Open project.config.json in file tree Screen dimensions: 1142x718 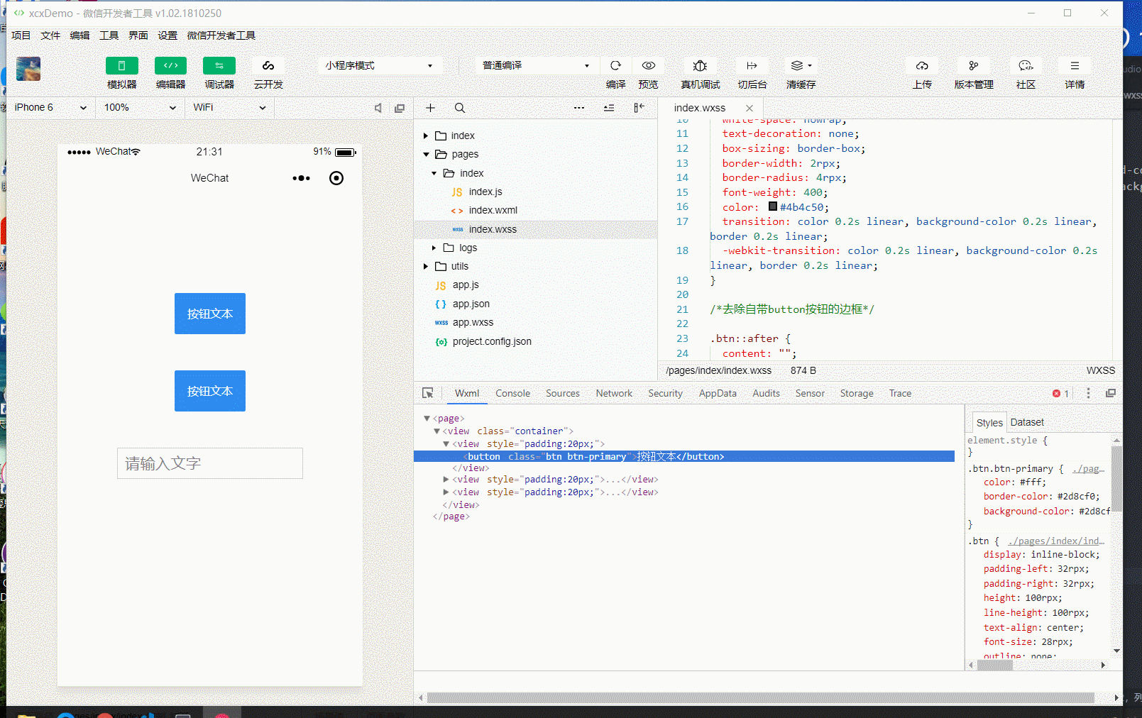pyautogui.click(x=492, y=341)
